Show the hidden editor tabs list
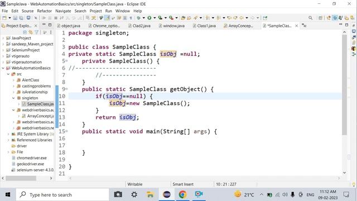Screen dimensions: 357x201 coord(304,26)
